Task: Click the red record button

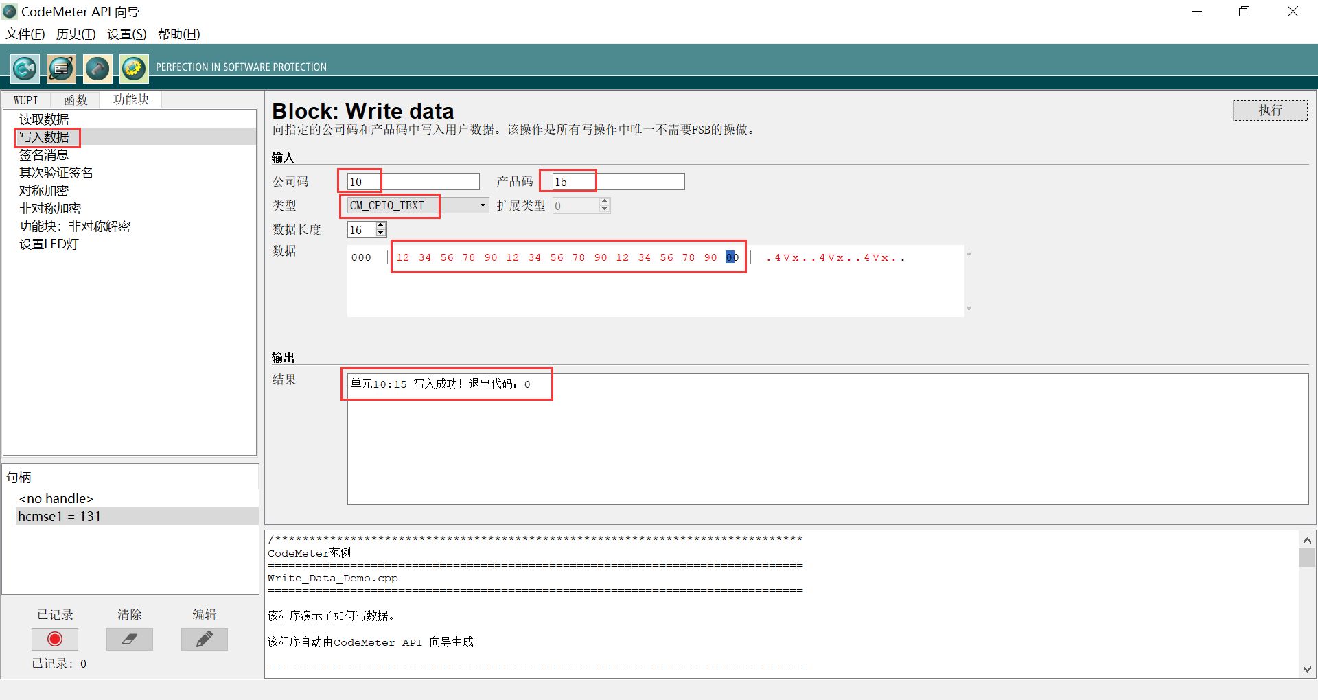Action: tap(55, 639)
